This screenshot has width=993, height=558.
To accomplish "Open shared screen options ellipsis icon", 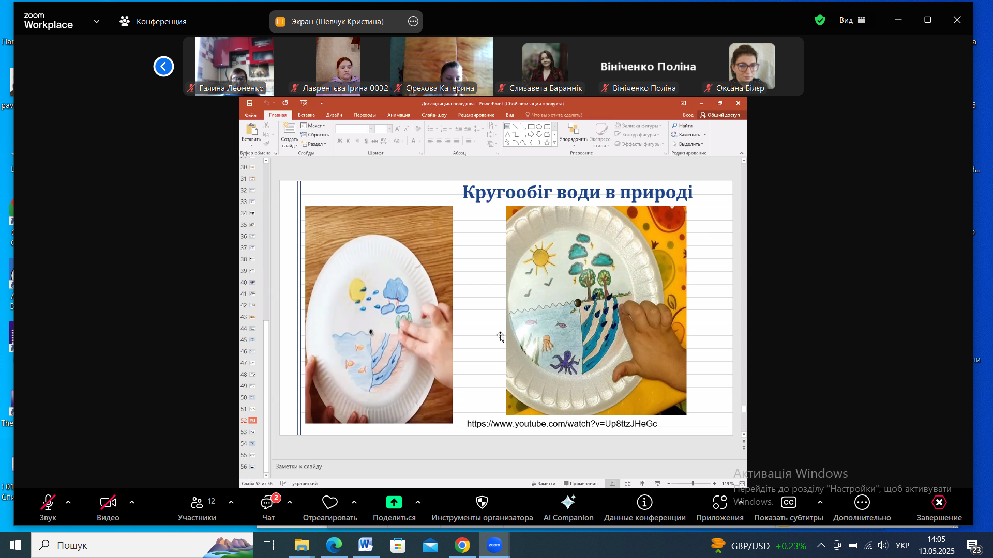I will 413,22.
